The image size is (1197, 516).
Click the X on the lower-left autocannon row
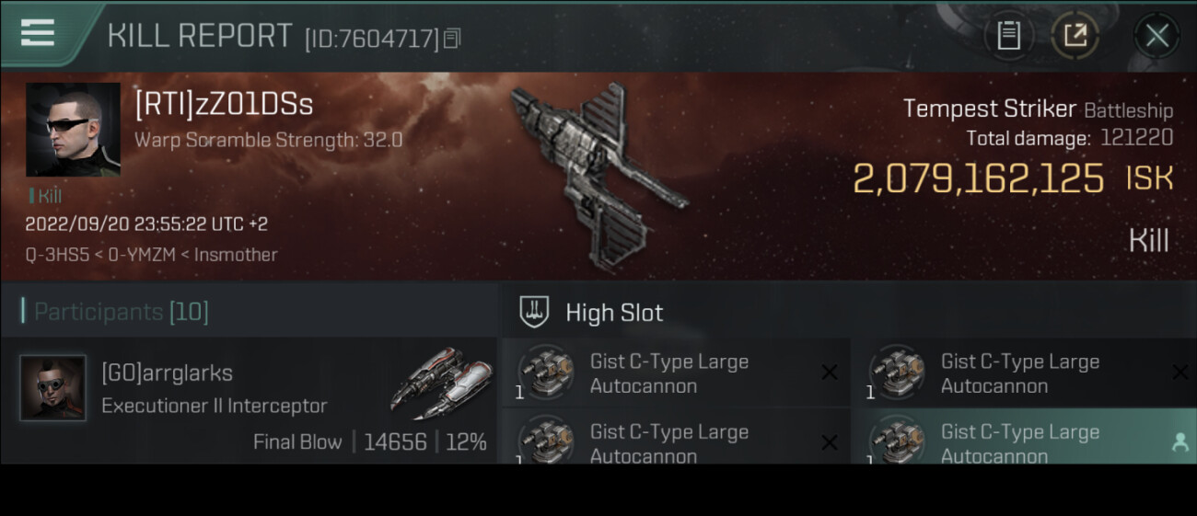click(x=829, y=442)
